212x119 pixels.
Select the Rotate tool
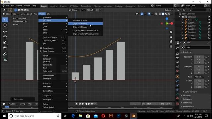(x=5, y=37)
